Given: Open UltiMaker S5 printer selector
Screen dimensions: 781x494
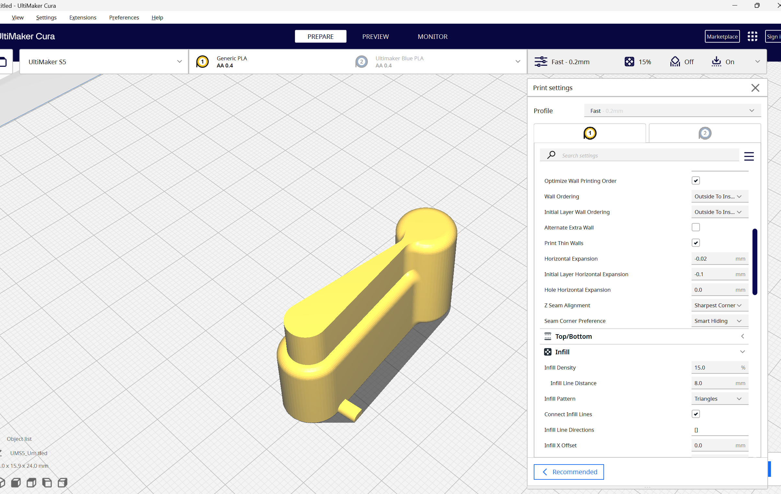Looking at the screenshot, I should tap(104, 62).
